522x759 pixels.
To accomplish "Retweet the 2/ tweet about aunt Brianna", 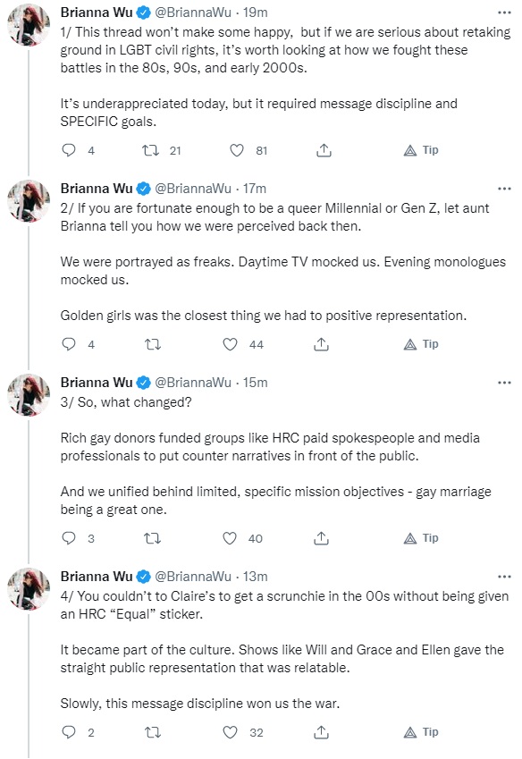I will (153, 345).
